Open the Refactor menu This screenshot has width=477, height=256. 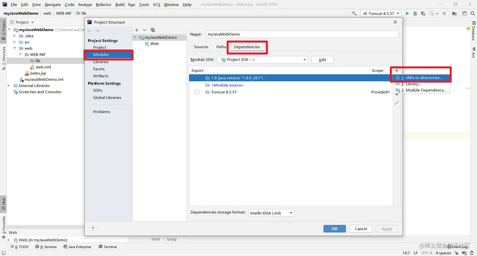(x=103, y=5)
